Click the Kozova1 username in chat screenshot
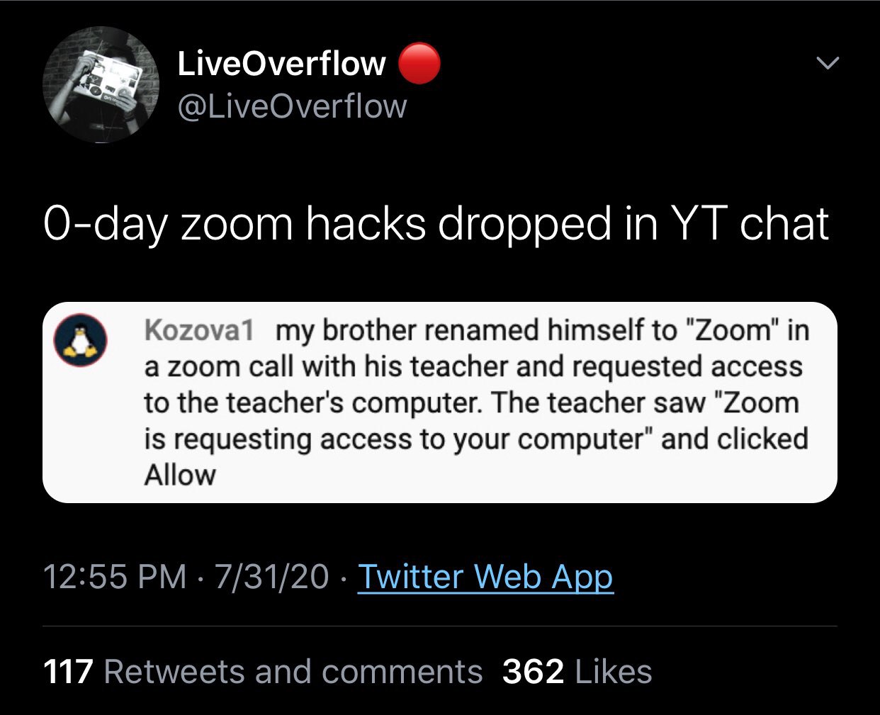This screenshot has height=715, width=880. click(x=199, y=330)
